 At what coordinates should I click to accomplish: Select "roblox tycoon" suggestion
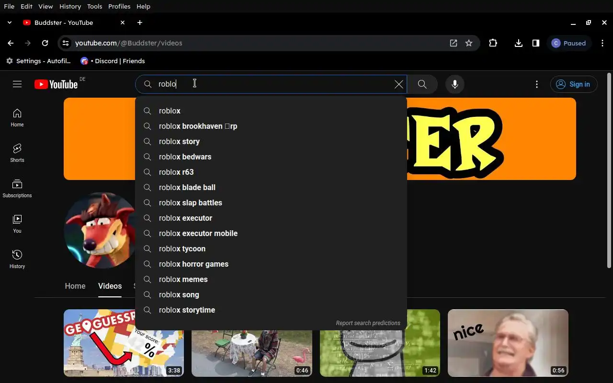click(271, 248)
